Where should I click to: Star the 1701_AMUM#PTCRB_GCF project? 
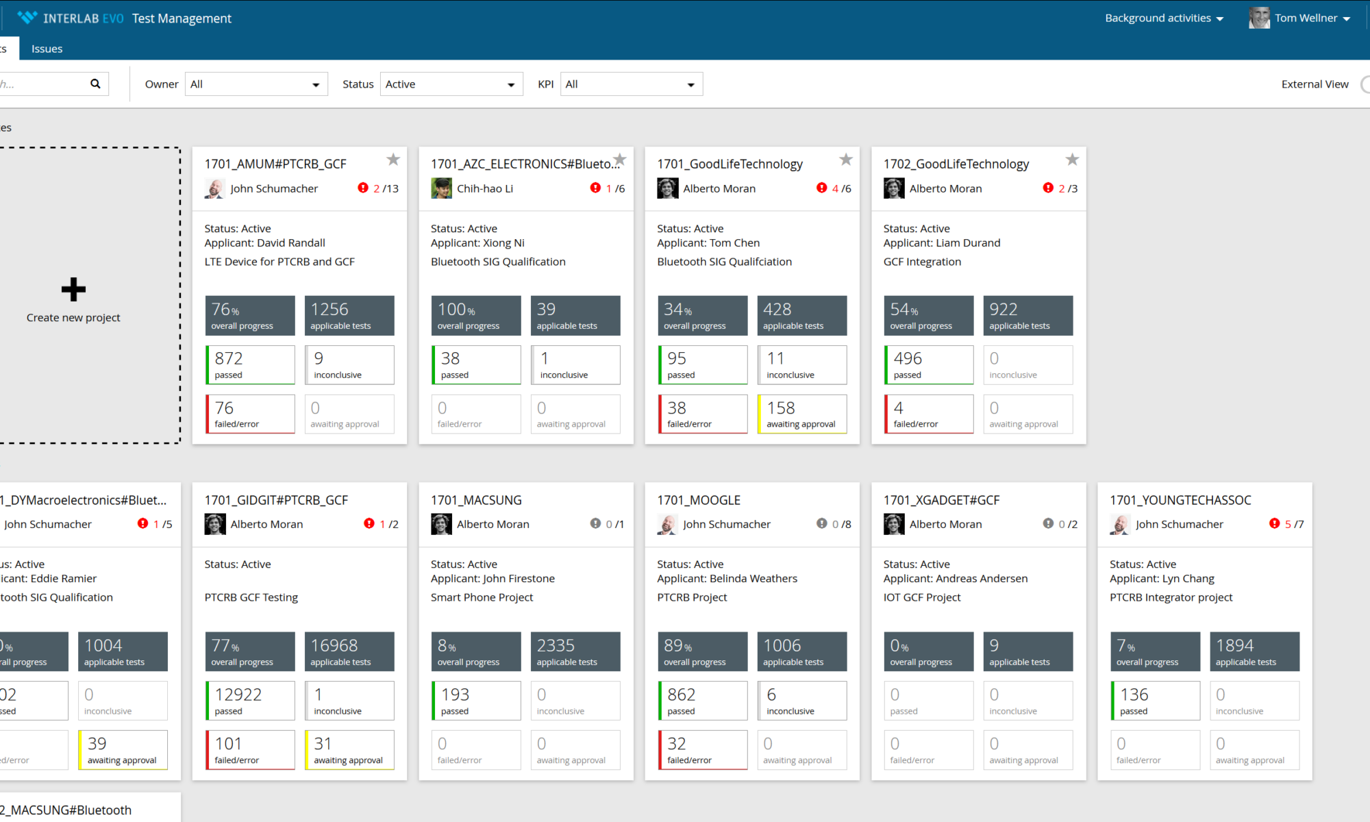[x=393, y=160]
